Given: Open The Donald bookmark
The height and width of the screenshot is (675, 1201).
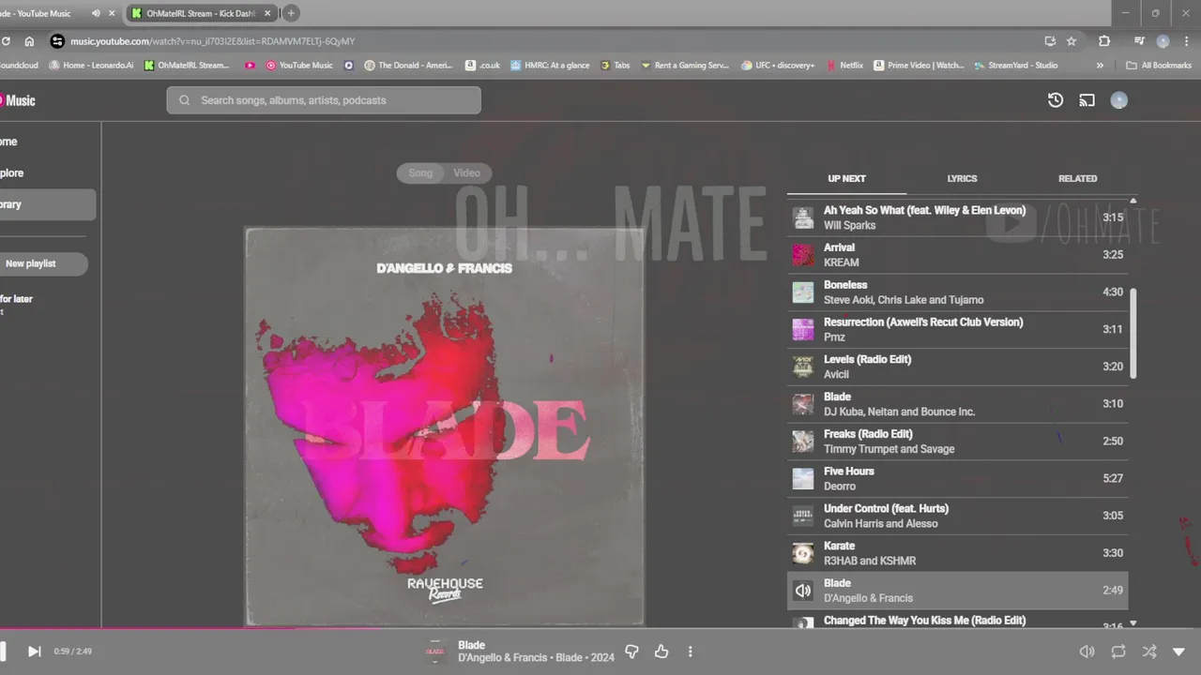Looking at the screenshot, I should pos(408,66).
